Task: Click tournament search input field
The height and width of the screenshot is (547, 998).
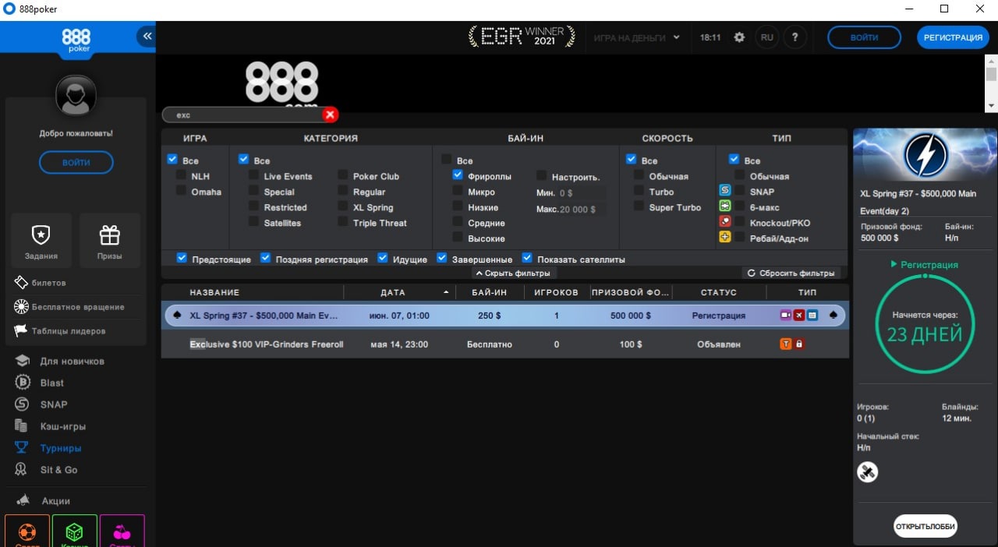Action: [246, 115]
